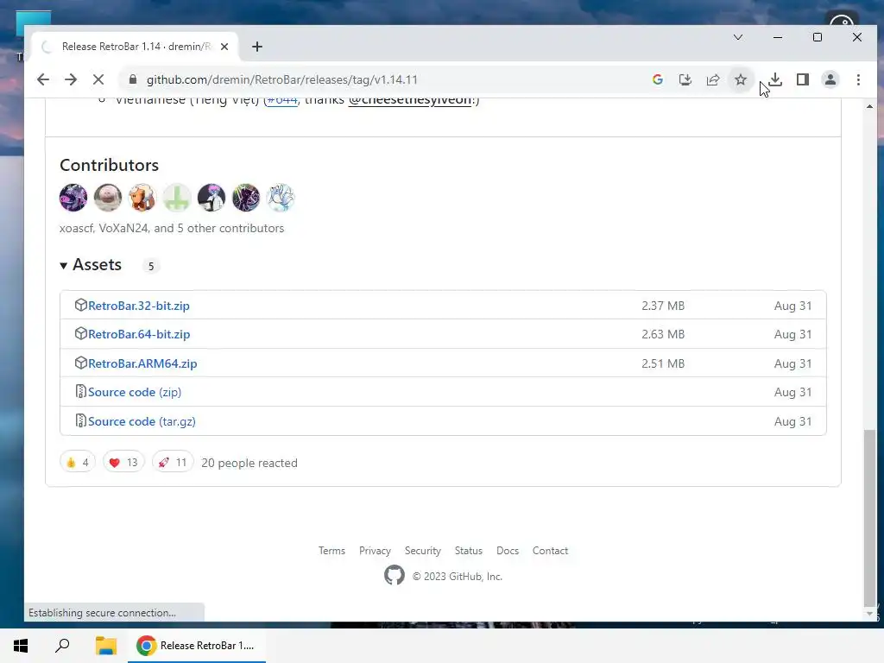884x663 pixels.
Task: Click the GitHub Octocat footer logo
Action: point(394,576)
